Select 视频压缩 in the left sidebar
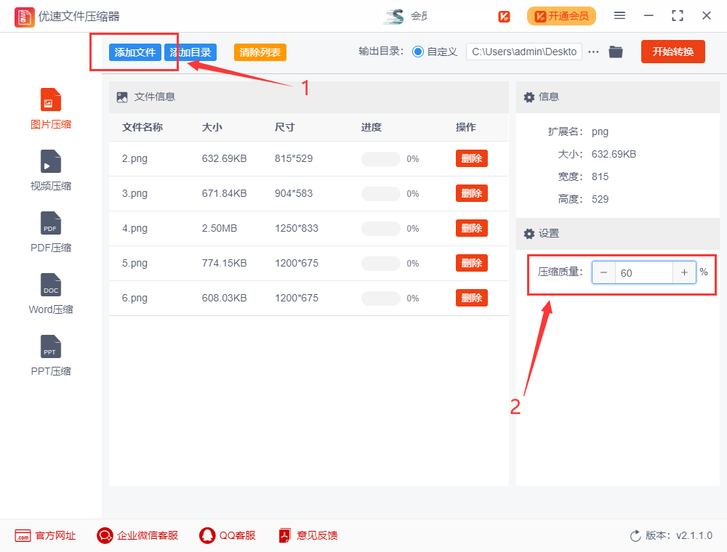This screenshot has width=727, height=552. point(50,171)
